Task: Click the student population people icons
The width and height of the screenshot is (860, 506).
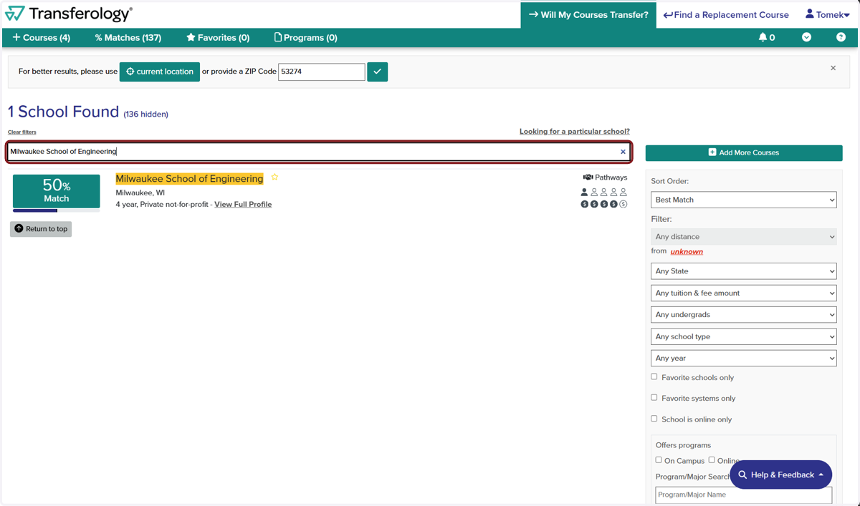Action: point(603,192)
